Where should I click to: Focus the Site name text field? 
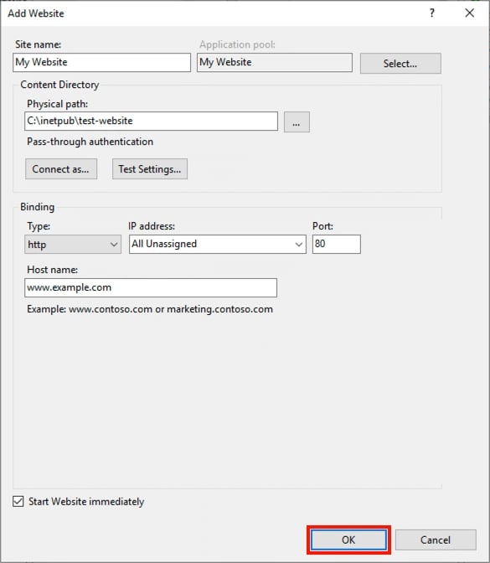(x=101, y=63)
